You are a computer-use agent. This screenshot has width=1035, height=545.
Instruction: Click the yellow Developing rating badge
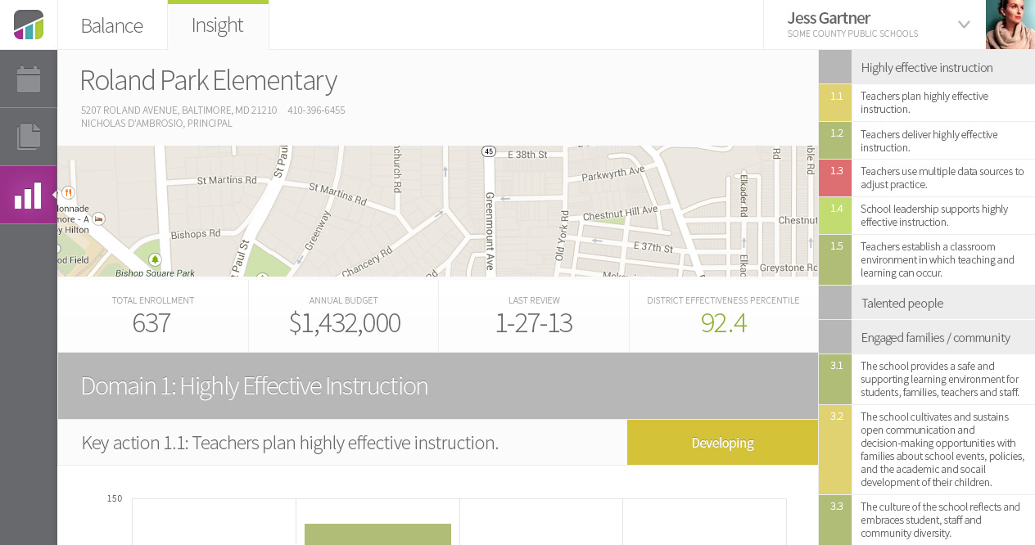722,443
